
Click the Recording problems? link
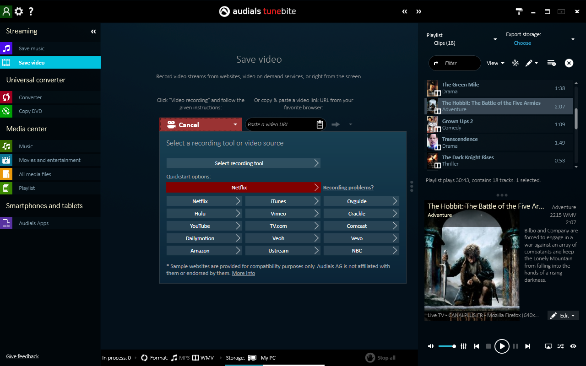coord(348,188)
